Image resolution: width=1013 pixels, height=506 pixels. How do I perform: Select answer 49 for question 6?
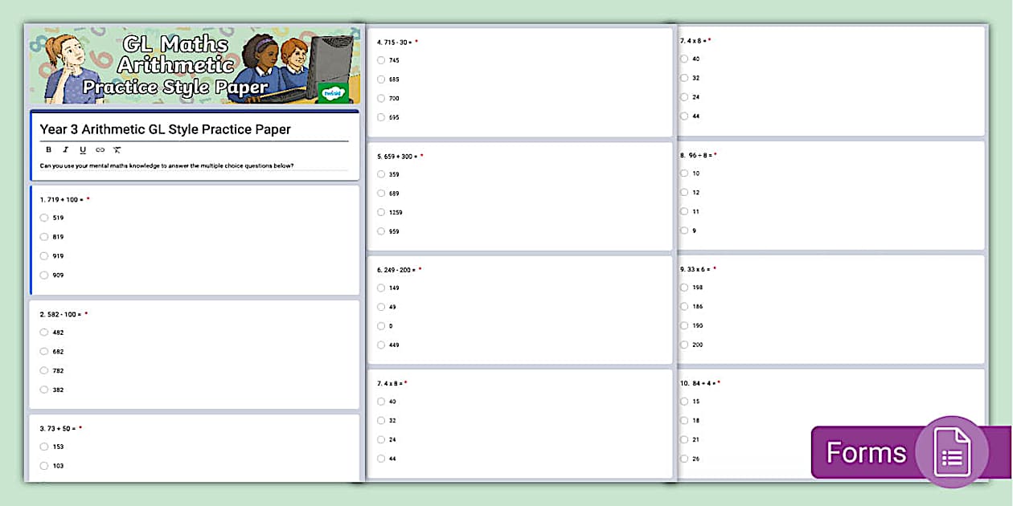pyautogui.click(x=380, y=306)
